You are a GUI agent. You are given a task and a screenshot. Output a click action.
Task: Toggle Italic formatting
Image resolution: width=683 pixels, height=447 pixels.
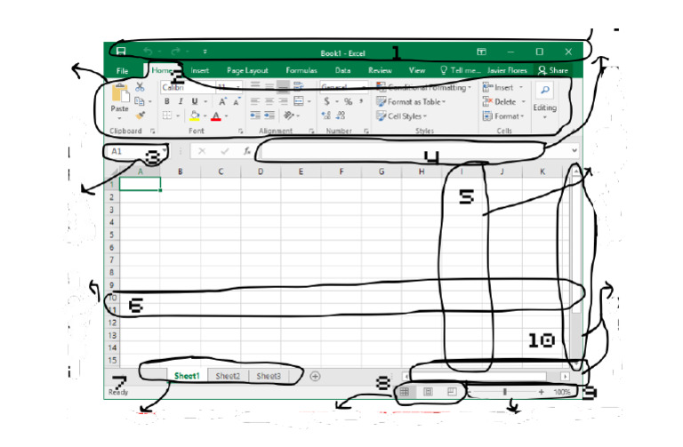tap(181, 102)
